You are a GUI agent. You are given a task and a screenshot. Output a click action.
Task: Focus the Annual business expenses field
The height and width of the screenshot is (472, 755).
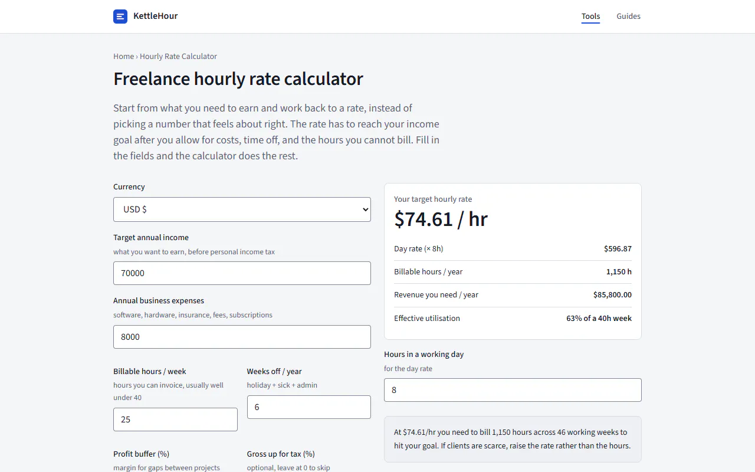[x=242, y=337]
